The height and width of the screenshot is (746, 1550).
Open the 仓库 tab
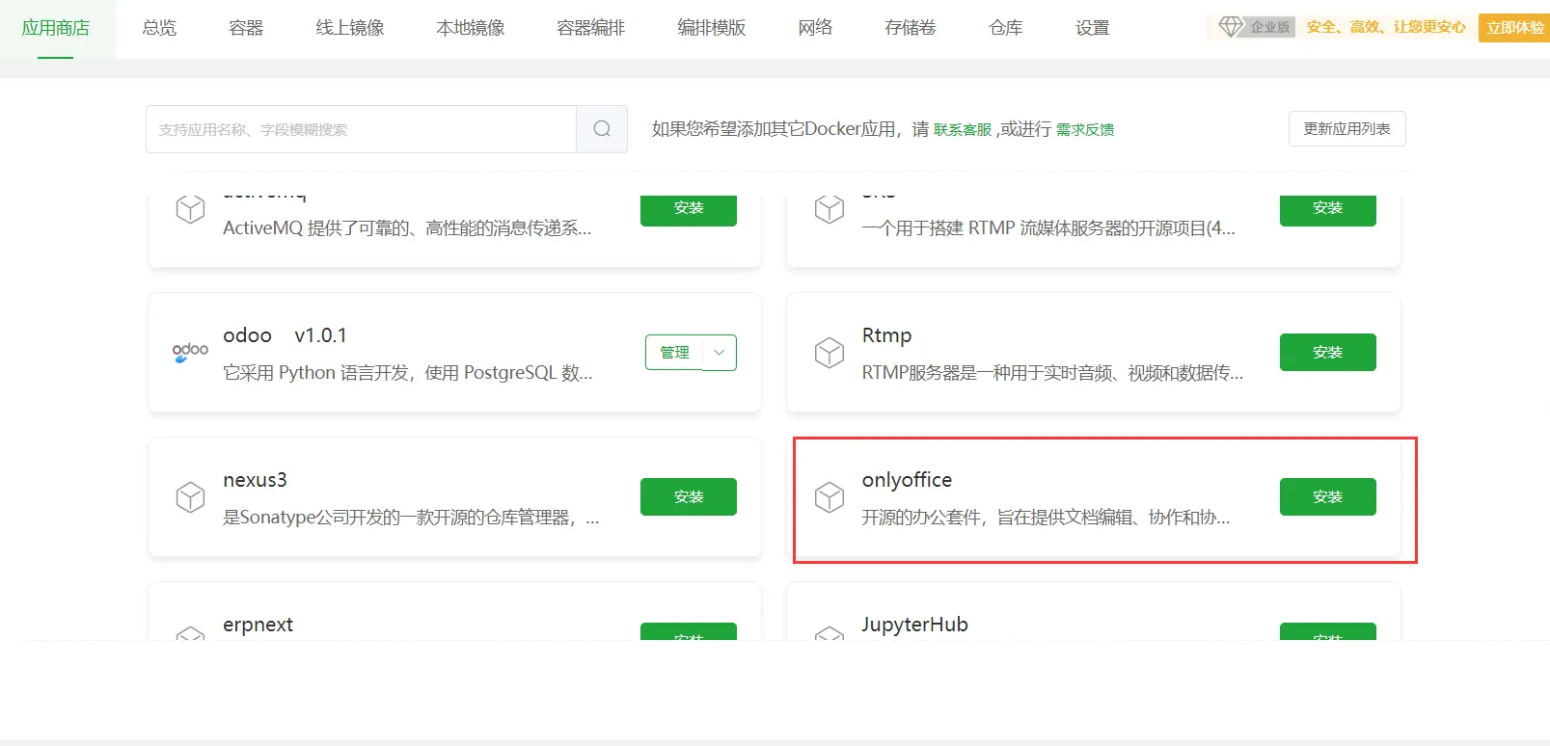pyautogui.click(x=1006, y=28)
